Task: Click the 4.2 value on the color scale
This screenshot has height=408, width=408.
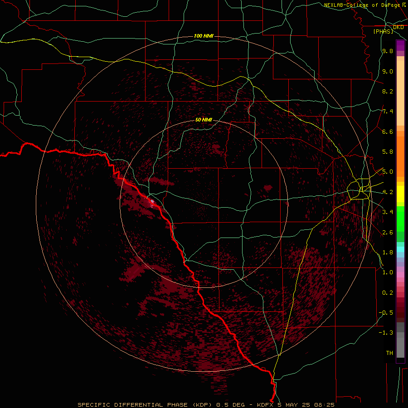Action: pyautogui.click(x=388, y=192)
